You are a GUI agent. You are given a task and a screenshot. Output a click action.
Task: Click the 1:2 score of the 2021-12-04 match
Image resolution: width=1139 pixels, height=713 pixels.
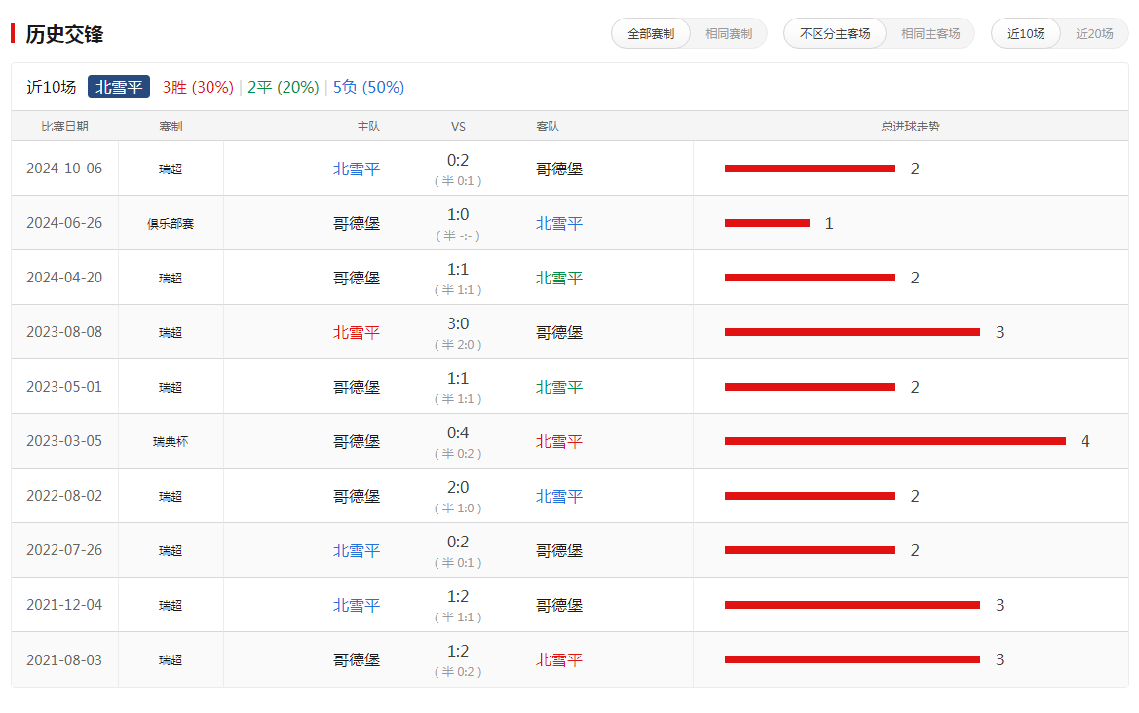(458, 597)
